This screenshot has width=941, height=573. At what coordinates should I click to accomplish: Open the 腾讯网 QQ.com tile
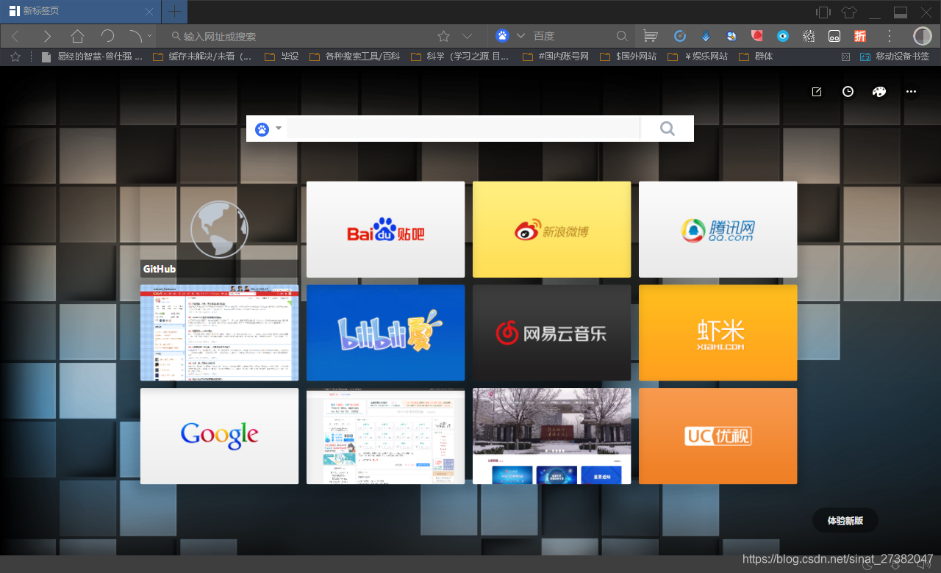coord(718,229)
